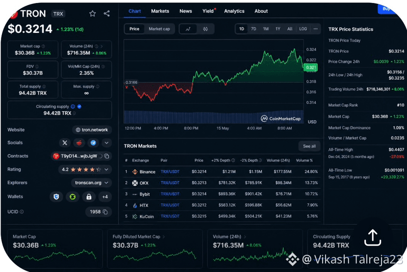
Task: Select the Market cap chart toggle
Action: pyautogui.click(x=159, y=29)
